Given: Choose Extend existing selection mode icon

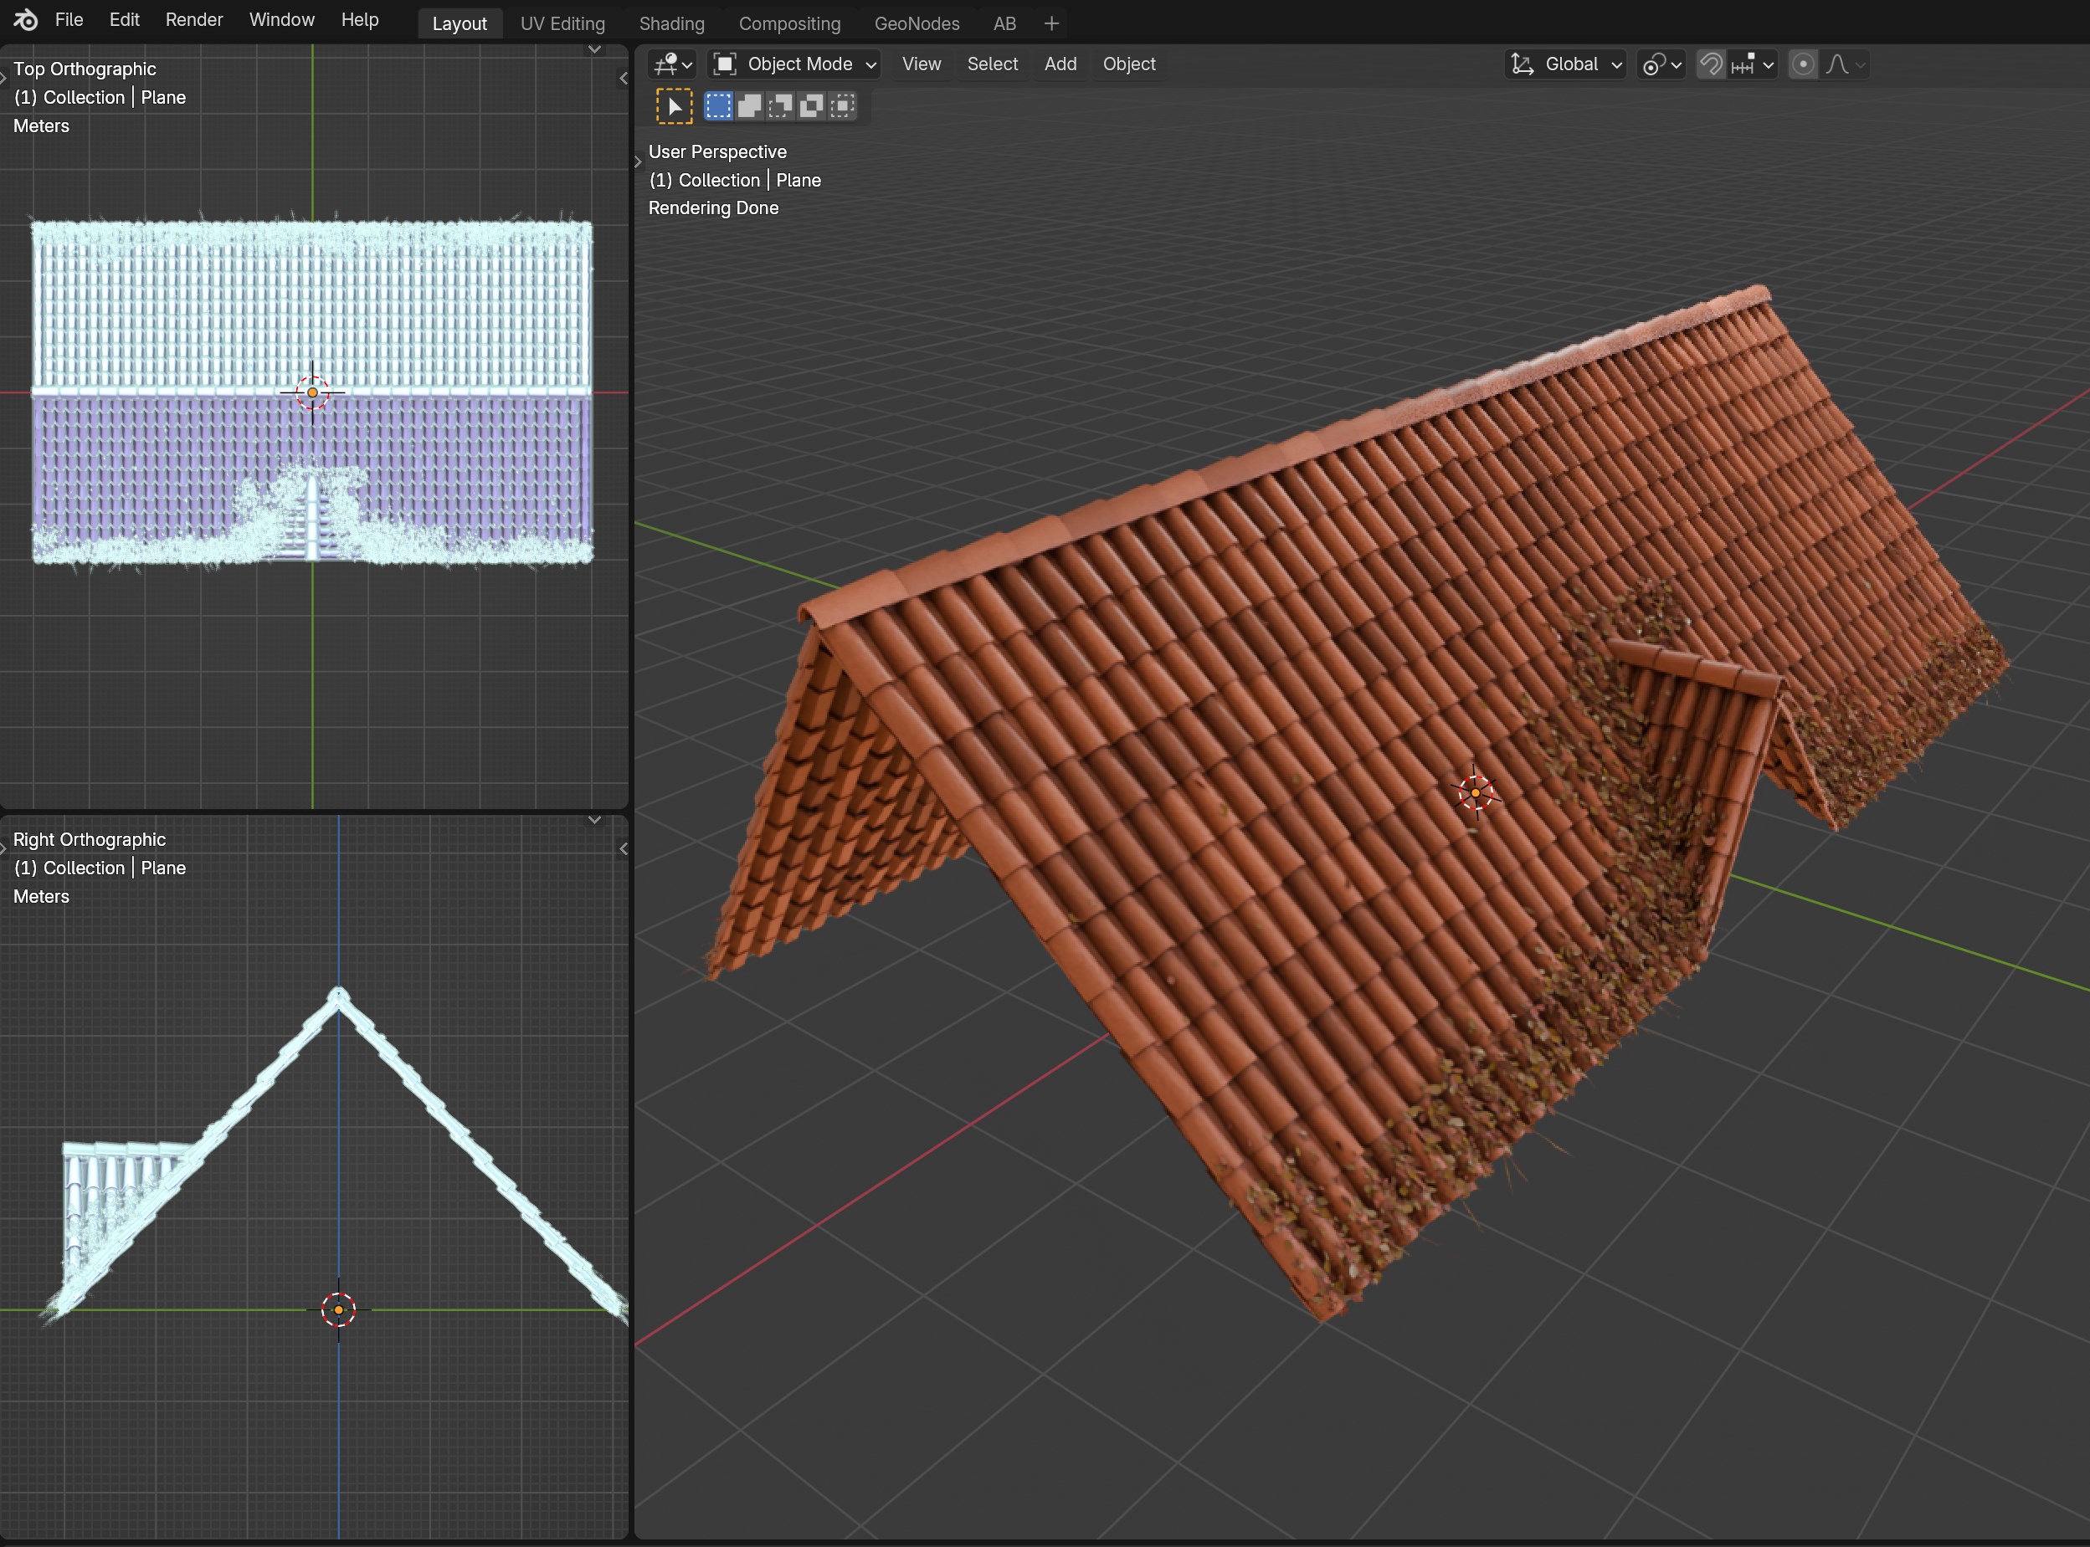Looking at the screenshot, I should [749, 105].
